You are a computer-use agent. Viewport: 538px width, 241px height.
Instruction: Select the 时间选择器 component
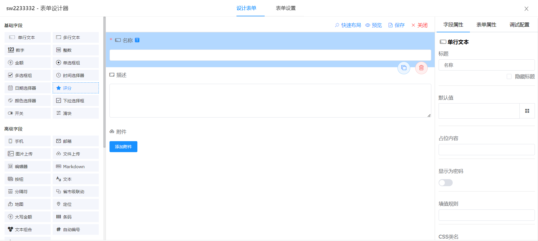(75, 75)
